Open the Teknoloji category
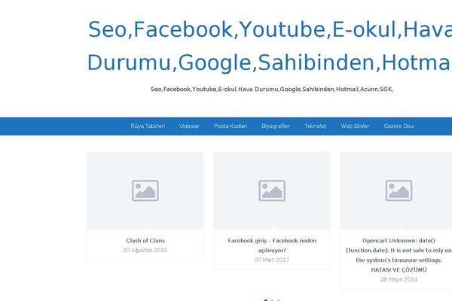The image size is (452, 301). 316,126
